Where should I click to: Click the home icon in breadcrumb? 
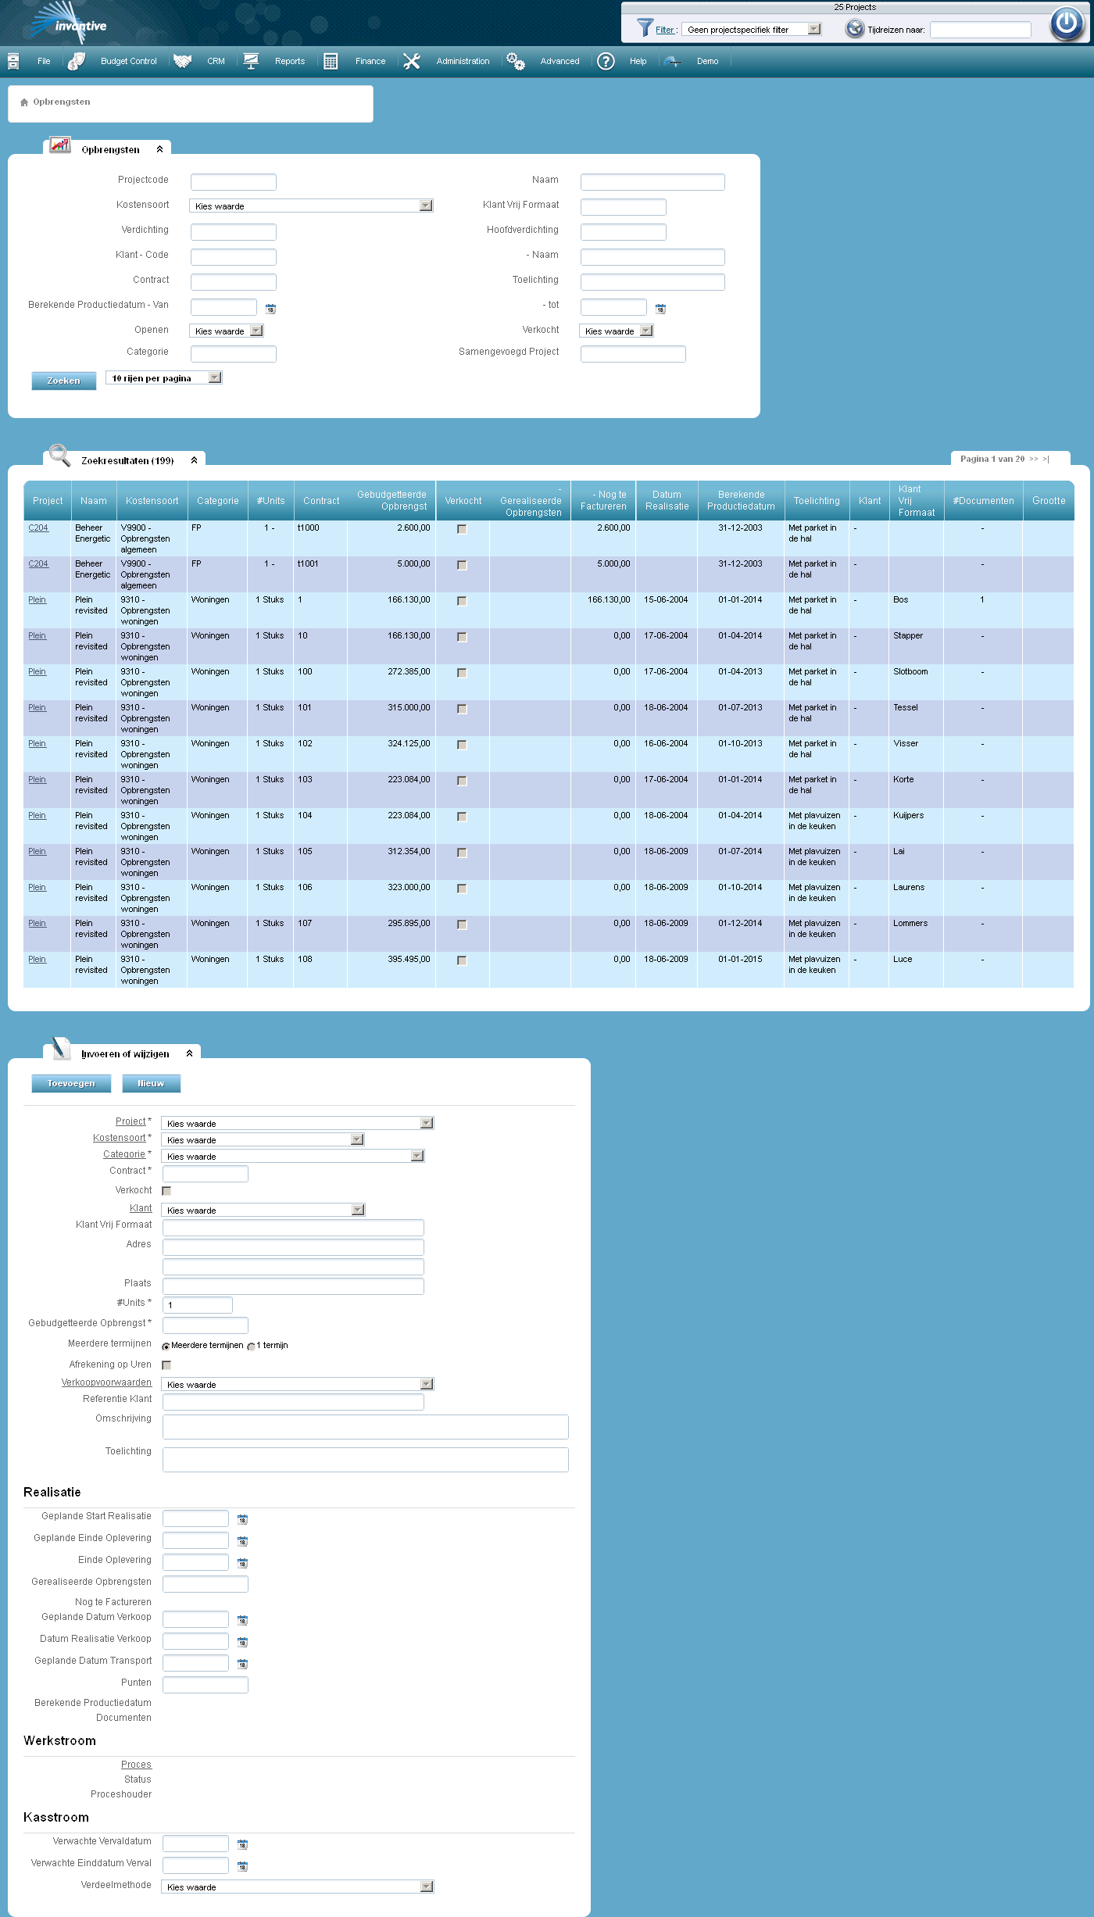tap(24, 102)
